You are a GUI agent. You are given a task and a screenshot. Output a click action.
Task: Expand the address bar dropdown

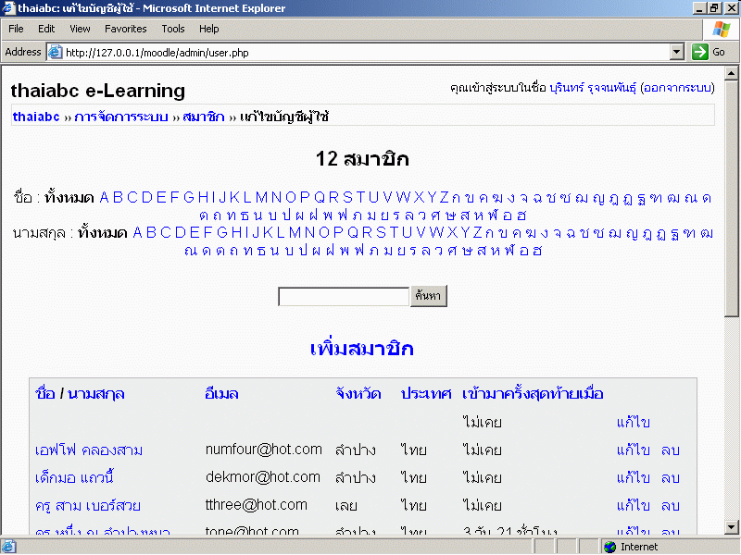click(676, 53)
